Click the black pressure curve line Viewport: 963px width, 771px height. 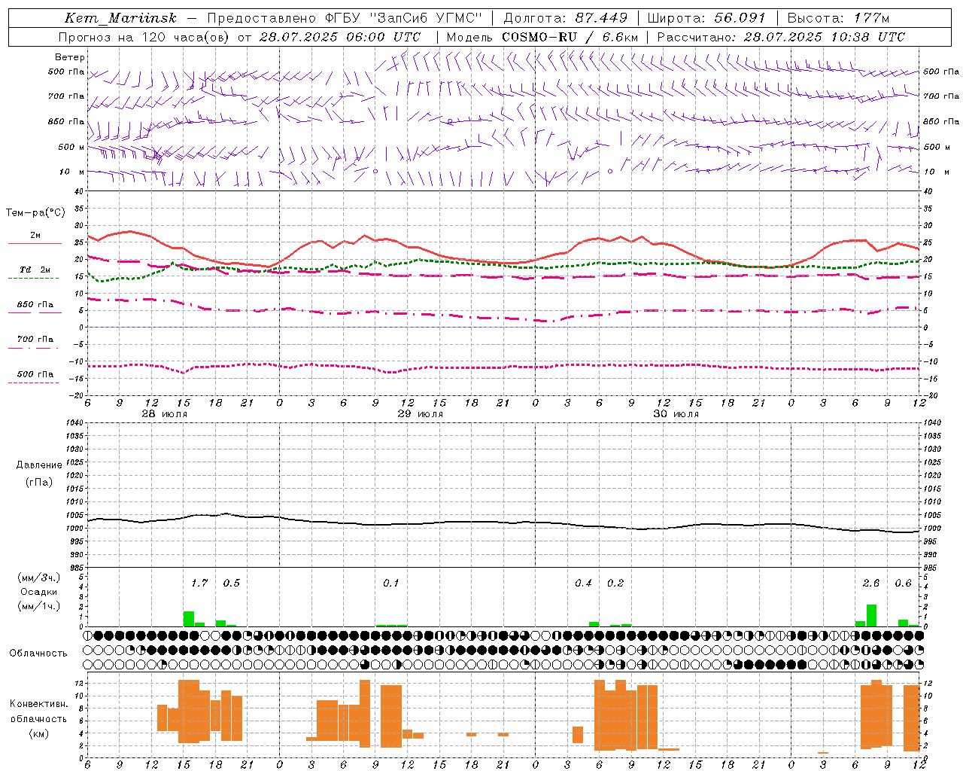(x=503, y=523)
